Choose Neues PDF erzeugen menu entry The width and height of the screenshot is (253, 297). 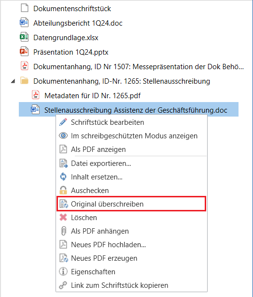[x=131, y=258]
